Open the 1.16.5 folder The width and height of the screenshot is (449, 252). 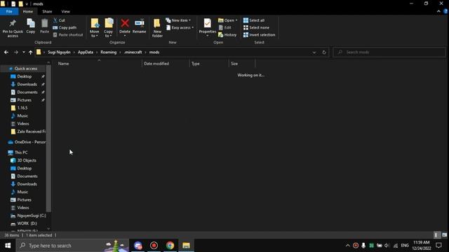coord(22,108)
